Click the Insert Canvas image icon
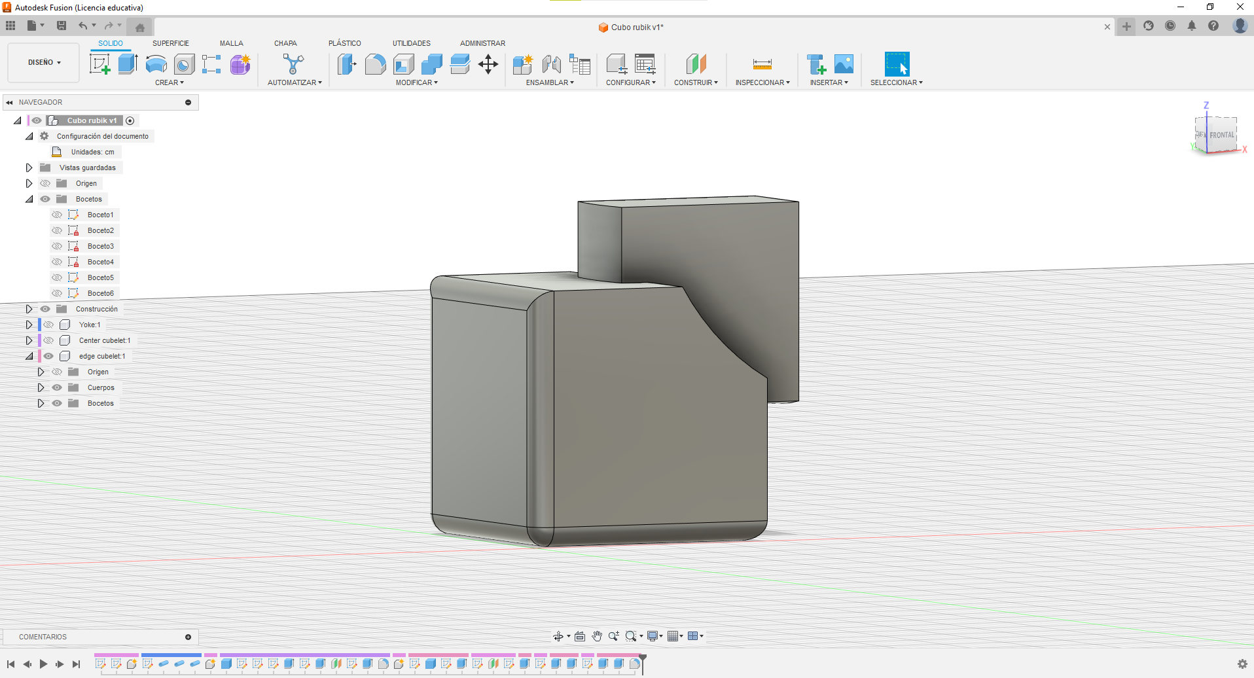Screen dimensions: 1254x678 click(844, 64)
